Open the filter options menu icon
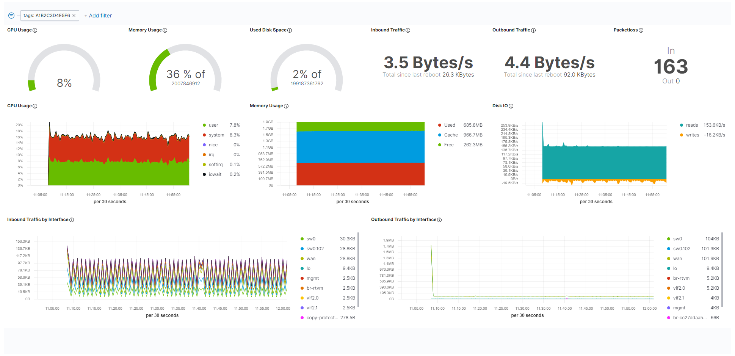This screenshot has height=356, width=735. tap(11, 16)
